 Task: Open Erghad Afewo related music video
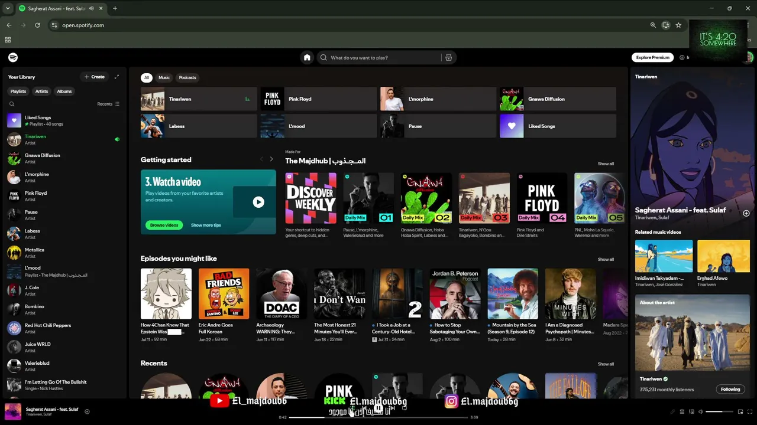[723, 263]
